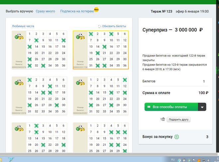Click the 6/36 logo on highlighted ticket 000033551738

[x=80, y=36]
